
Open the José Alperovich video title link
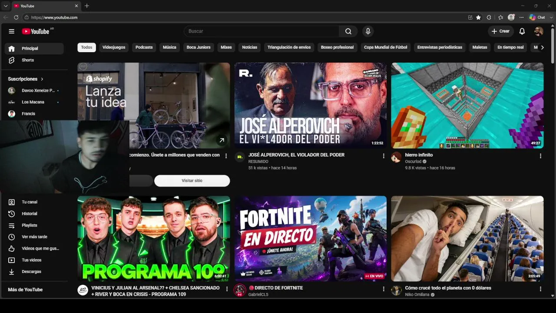(x=296, y=155)
